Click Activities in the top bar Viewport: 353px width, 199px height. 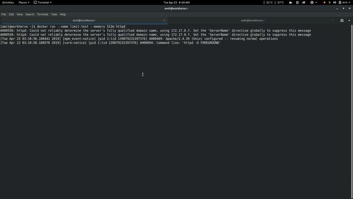pyautogui.click(x=8, y=2)
